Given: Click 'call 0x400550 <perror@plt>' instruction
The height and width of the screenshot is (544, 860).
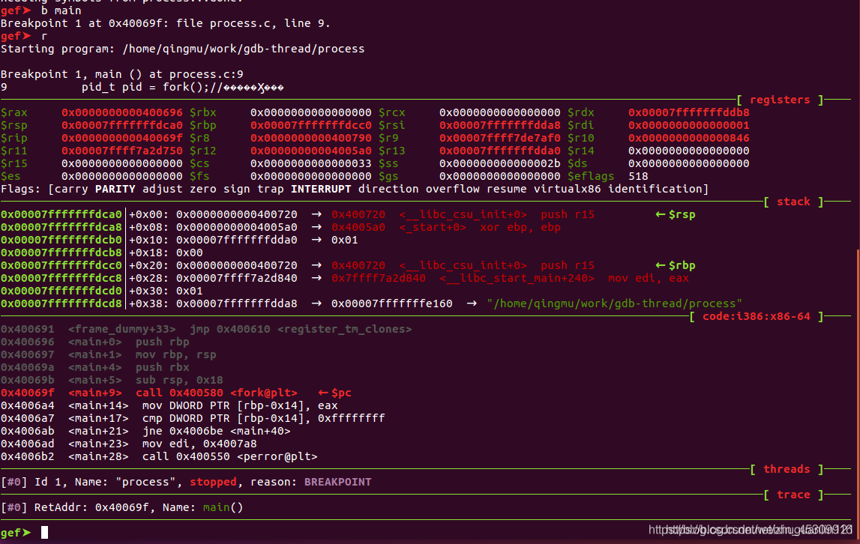Looking at the screenshot, I should [230, 456].
